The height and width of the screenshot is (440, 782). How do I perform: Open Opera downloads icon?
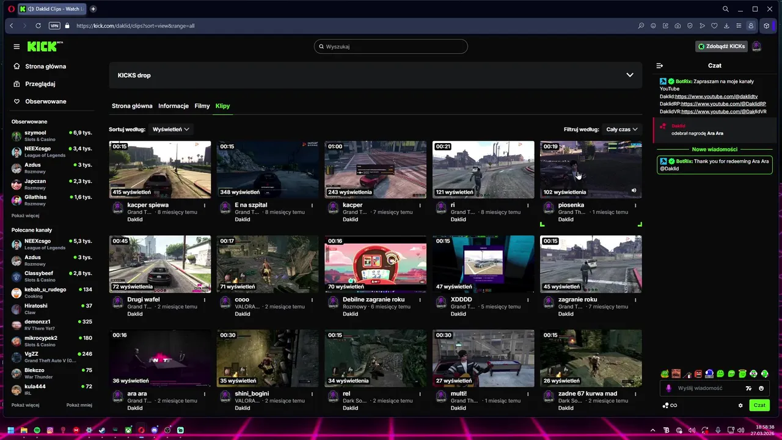726,26
